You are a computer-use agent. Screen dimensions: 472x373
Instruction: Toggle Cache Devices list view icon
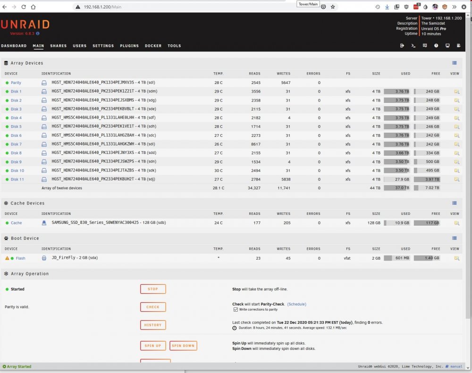454,203
